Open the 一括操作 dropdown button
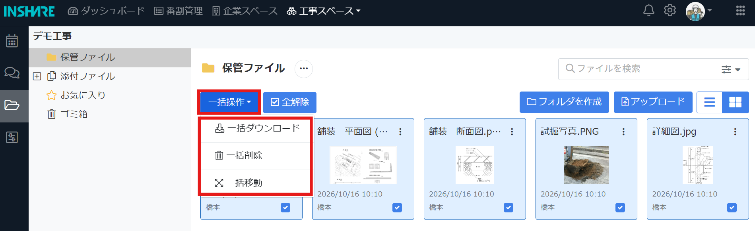This screenshot has height=231, width=755. coord(229,102)
